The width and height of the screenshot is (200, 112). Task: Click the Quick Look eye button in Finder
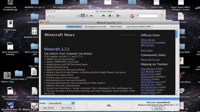103,16
